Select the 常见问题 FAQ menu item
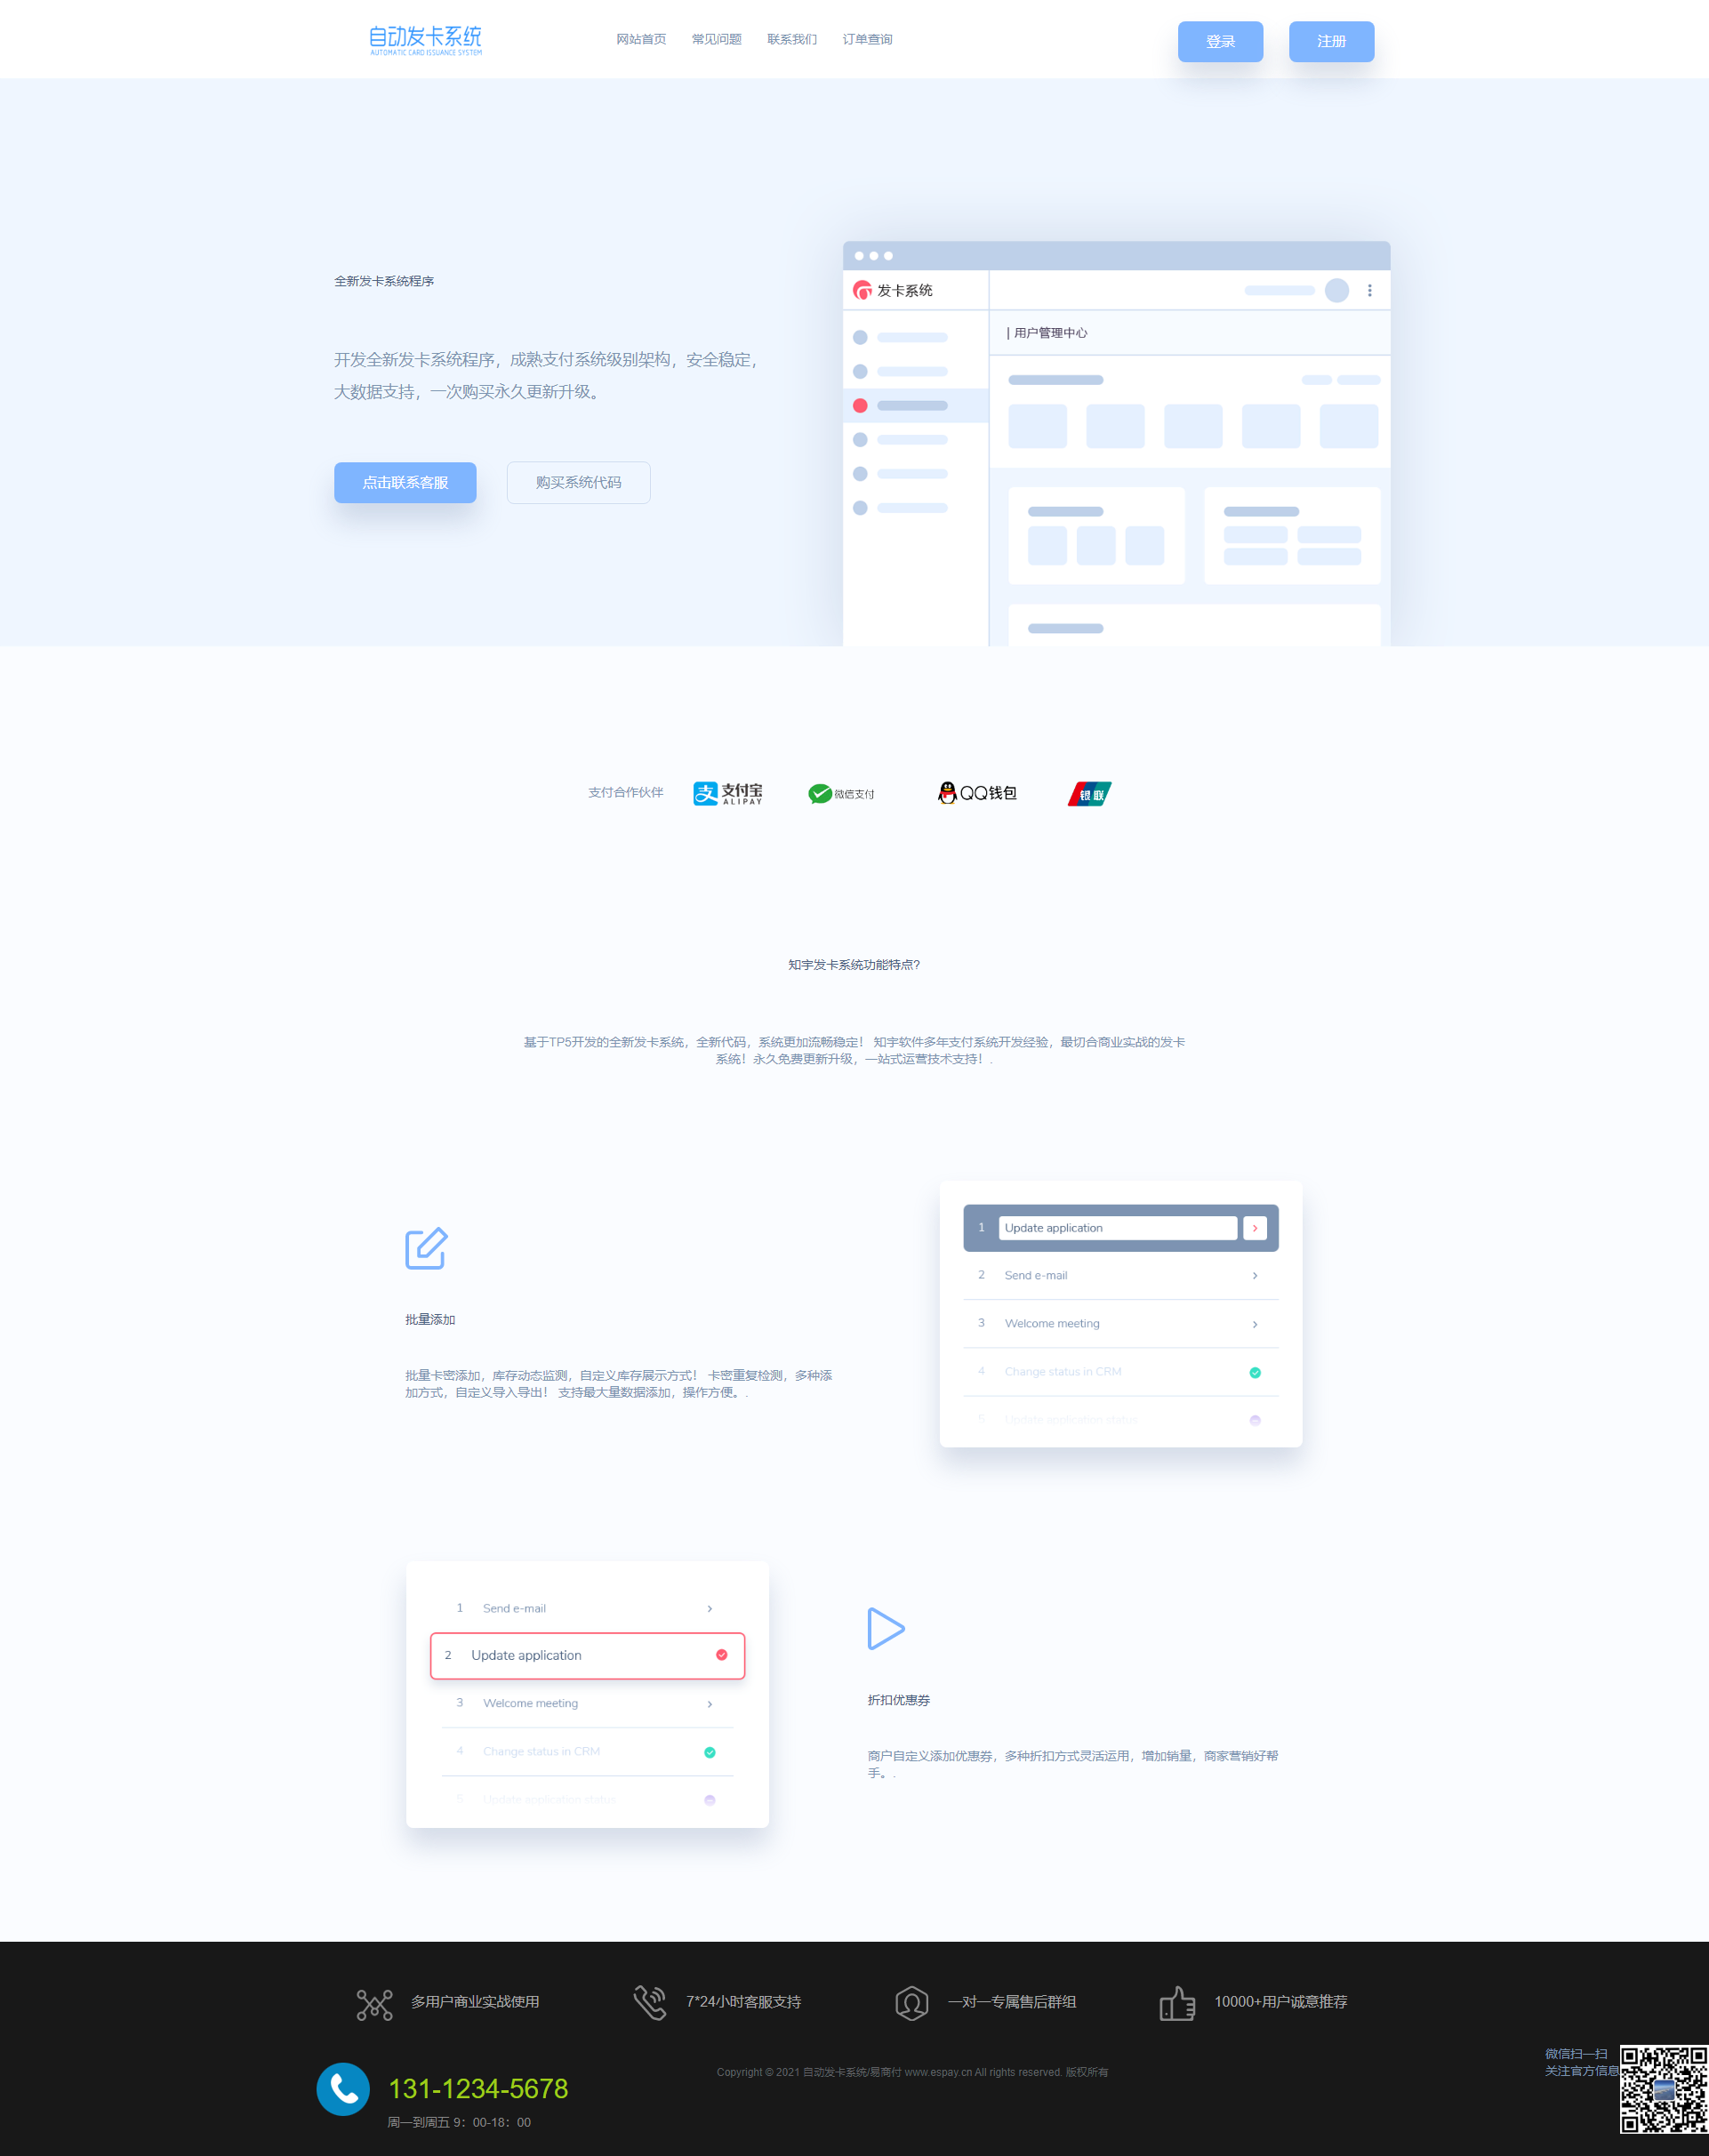This screenshot has height=2156, width=1709. (x=714, y=38)
